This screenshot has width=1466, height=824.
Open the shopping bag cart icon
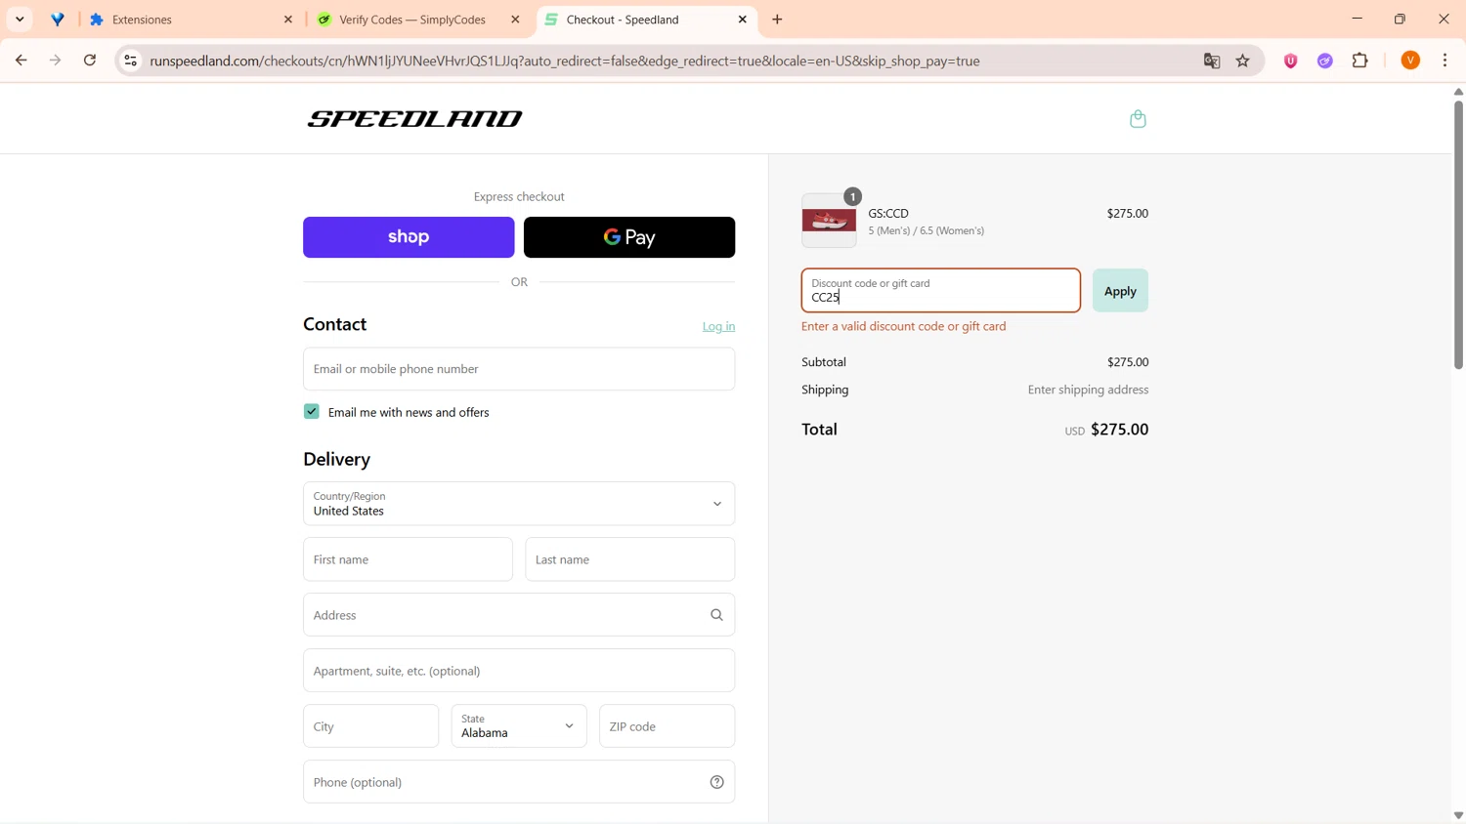pos(1138,119)
